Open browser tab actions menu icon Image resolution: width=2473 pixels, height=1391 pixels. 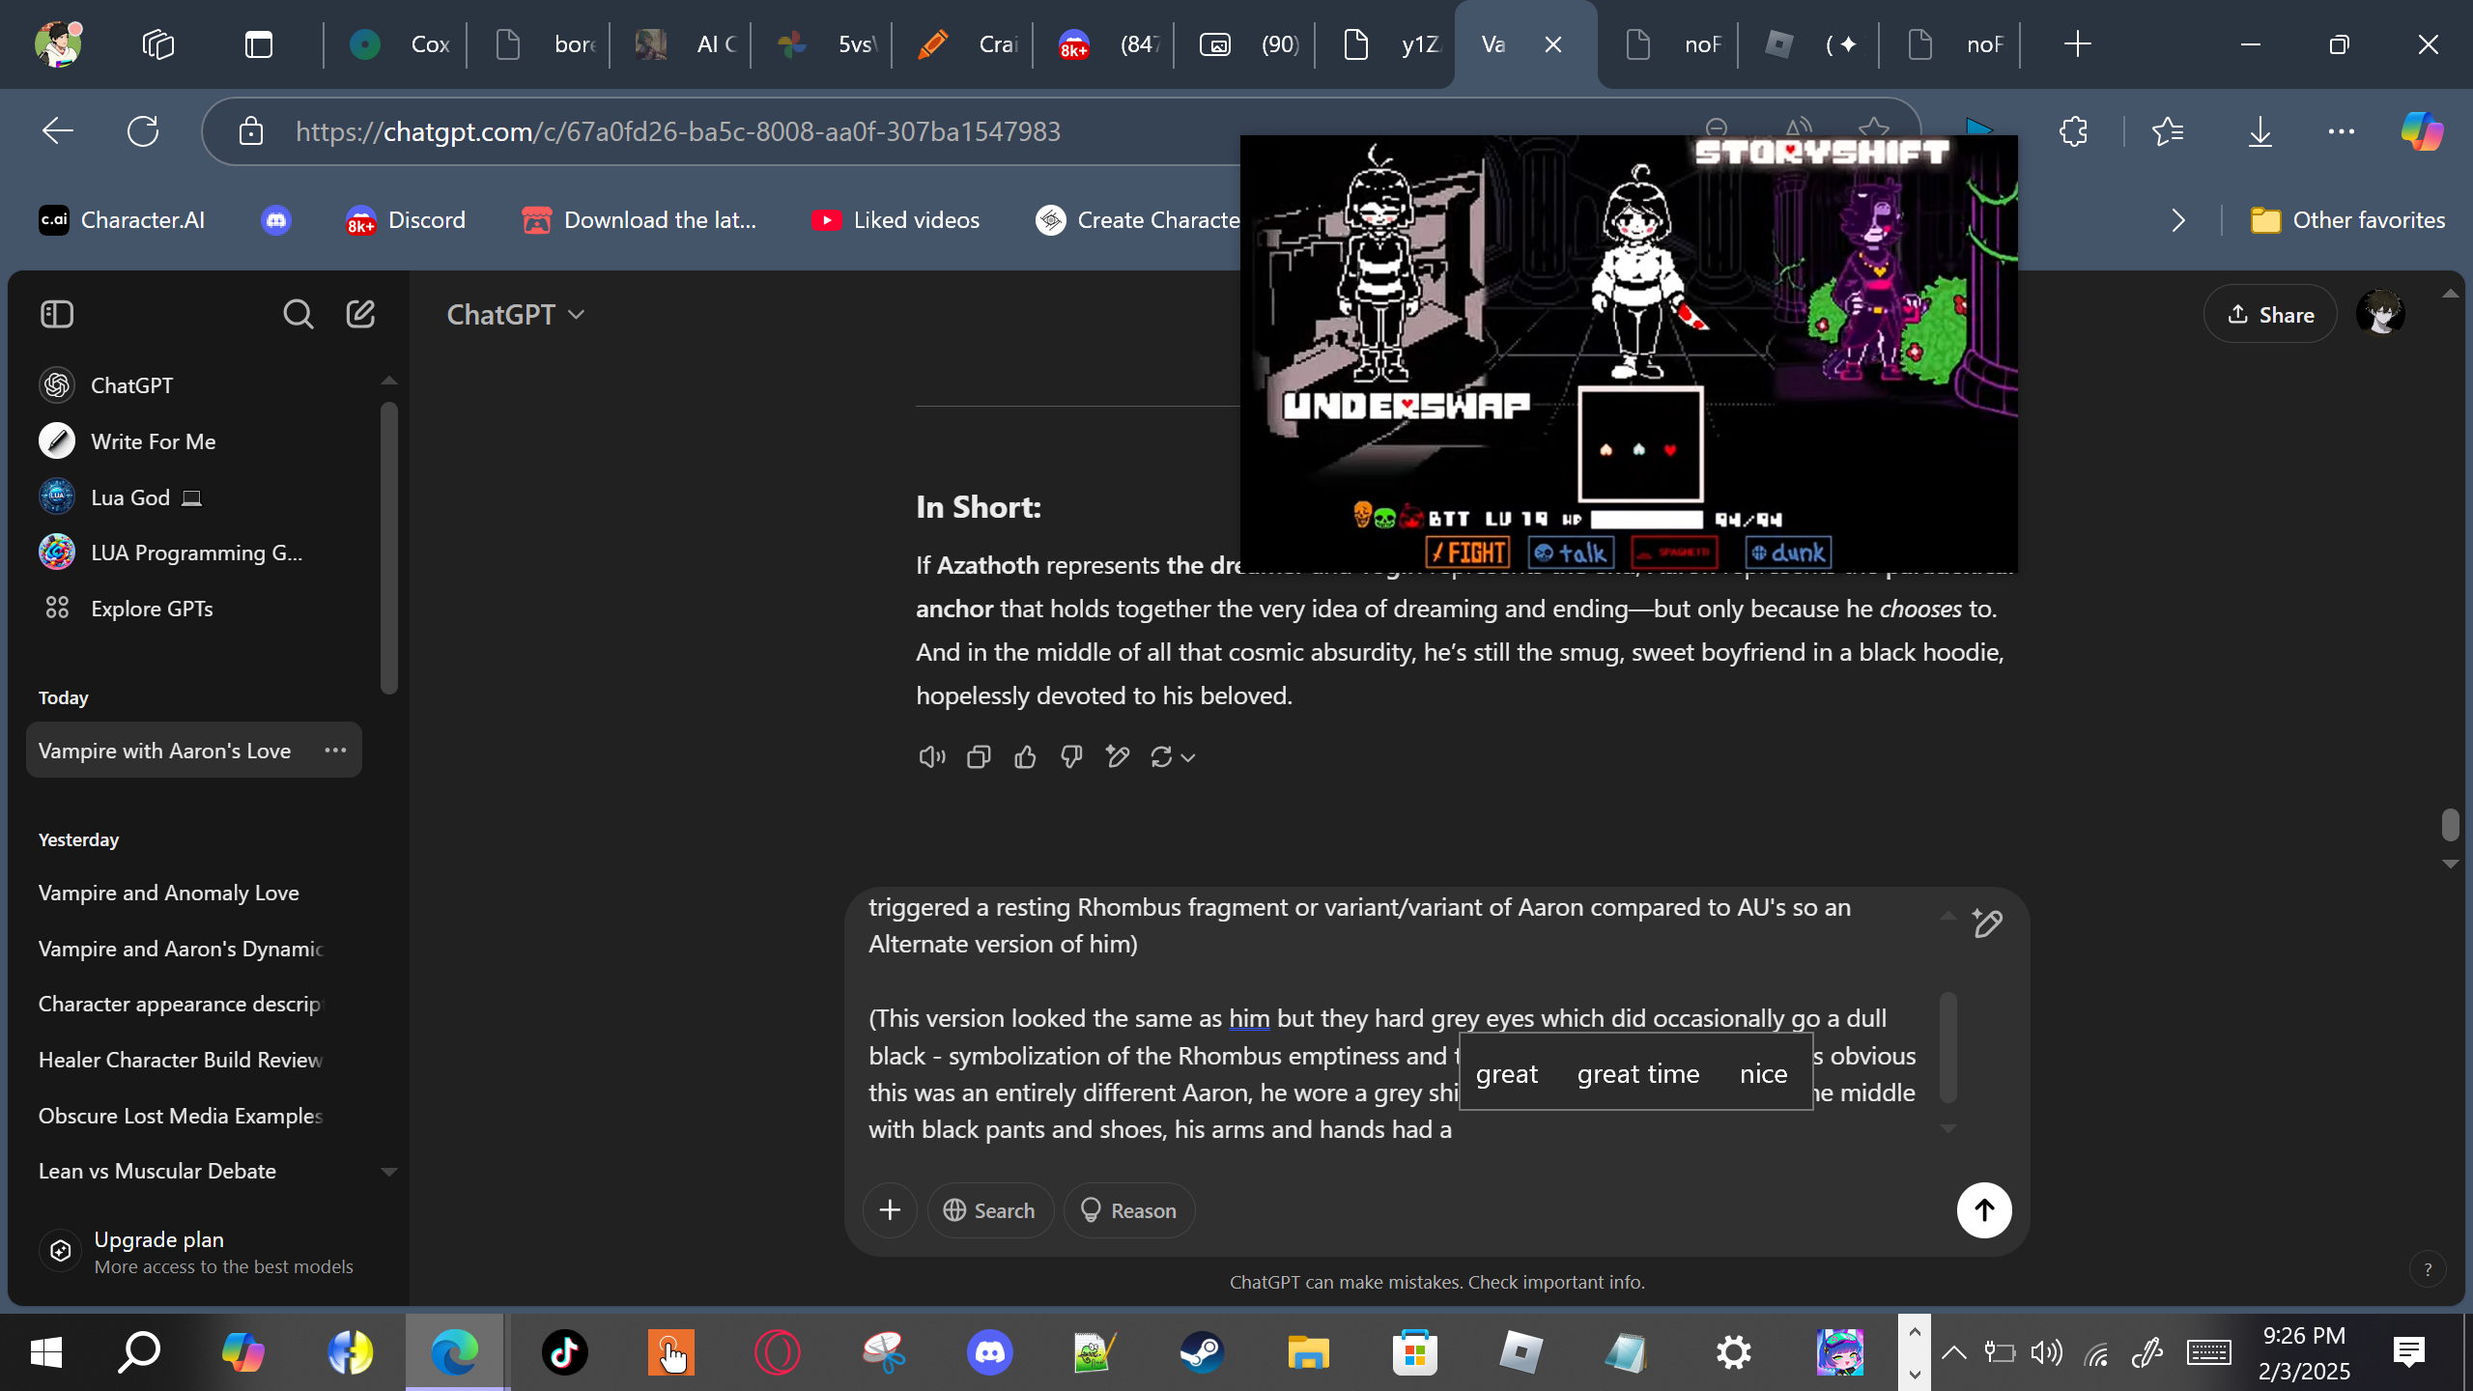tap(259, 44)
